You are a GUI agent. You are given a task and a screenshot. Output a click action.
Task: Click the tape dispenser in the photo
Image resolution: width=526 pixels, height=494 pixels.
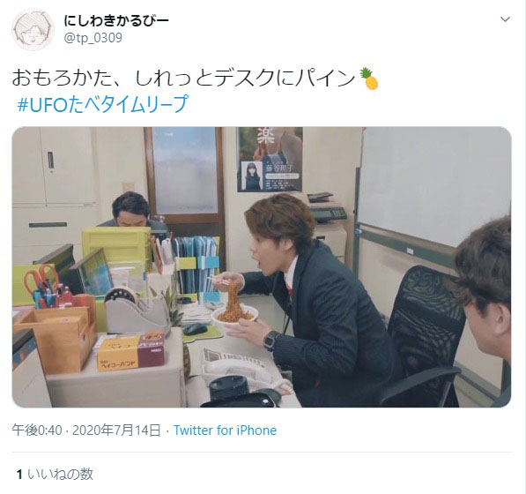coord(137,311)
